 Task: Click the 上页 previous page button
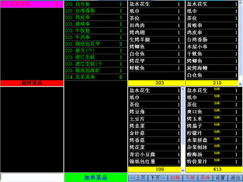point(137,177)
